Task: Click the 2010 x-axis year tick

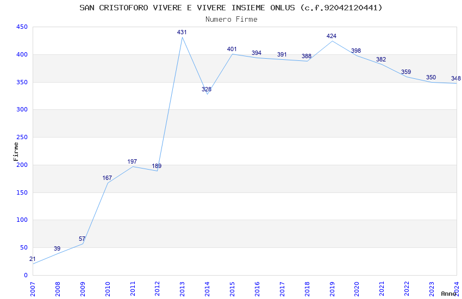Action: [x=108, y=289]
